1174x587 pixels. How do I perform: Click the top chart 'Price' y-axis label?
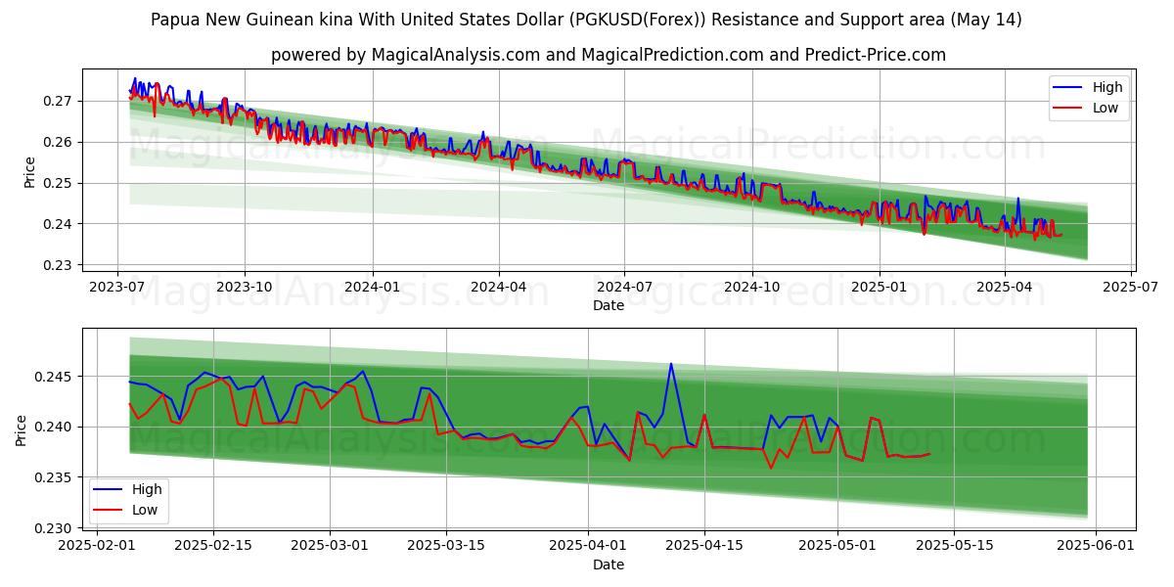(30, 170)
